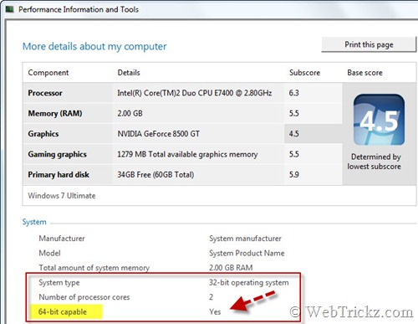The width and height of the screenshot is (418, 324).
Task: Select the Memory (RAM) row label
Action: tap(55, 113)
